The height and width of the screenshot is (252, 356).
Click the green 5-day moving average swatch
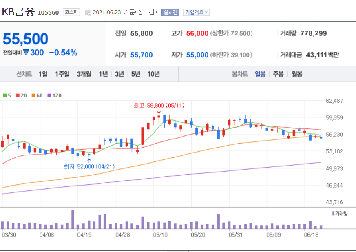point(5,95)
